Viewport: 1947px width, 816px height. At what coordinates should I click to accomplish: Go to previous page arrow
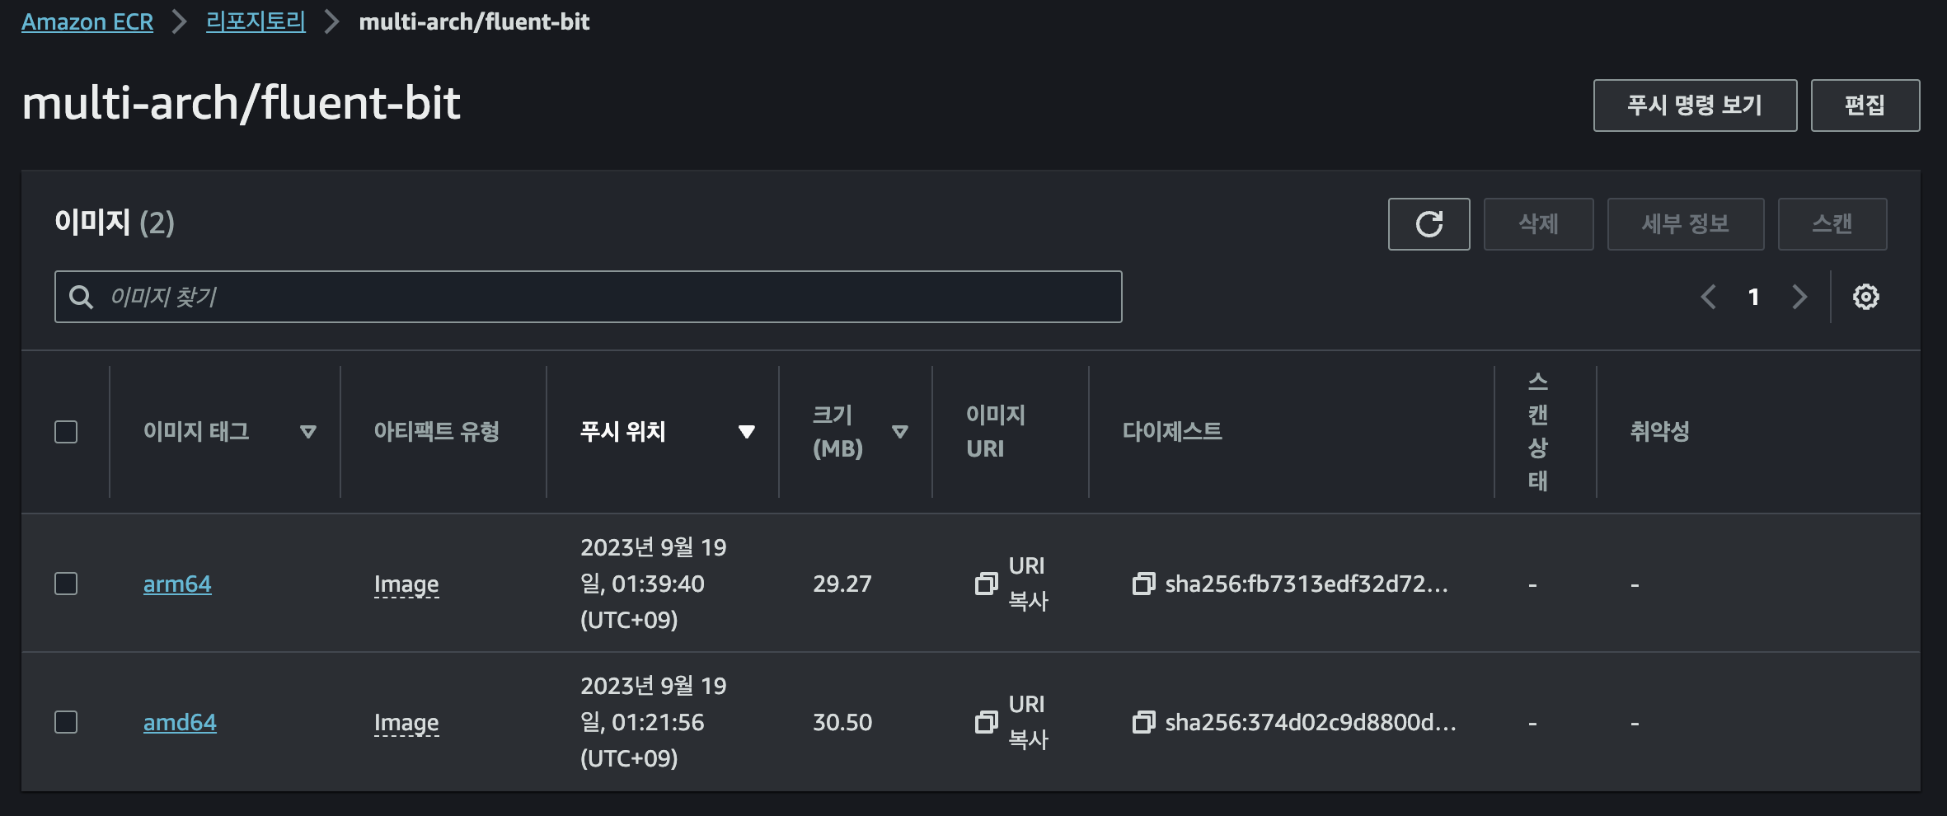coord(1709,297)
